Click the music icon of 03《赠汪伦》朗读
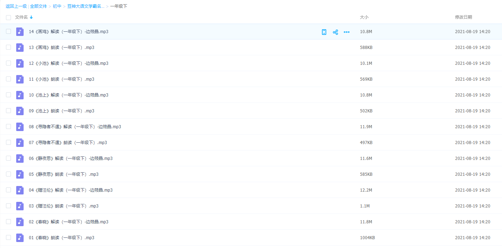This screenshot has width=502, height=248. coord(20,206)
